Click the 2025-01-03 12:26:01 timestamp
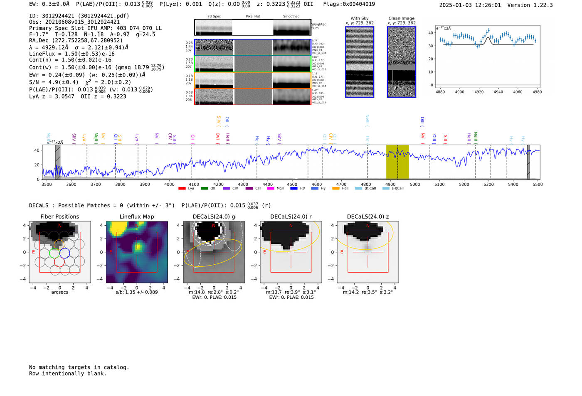This screenshot has width=582, height=396. 470,5
